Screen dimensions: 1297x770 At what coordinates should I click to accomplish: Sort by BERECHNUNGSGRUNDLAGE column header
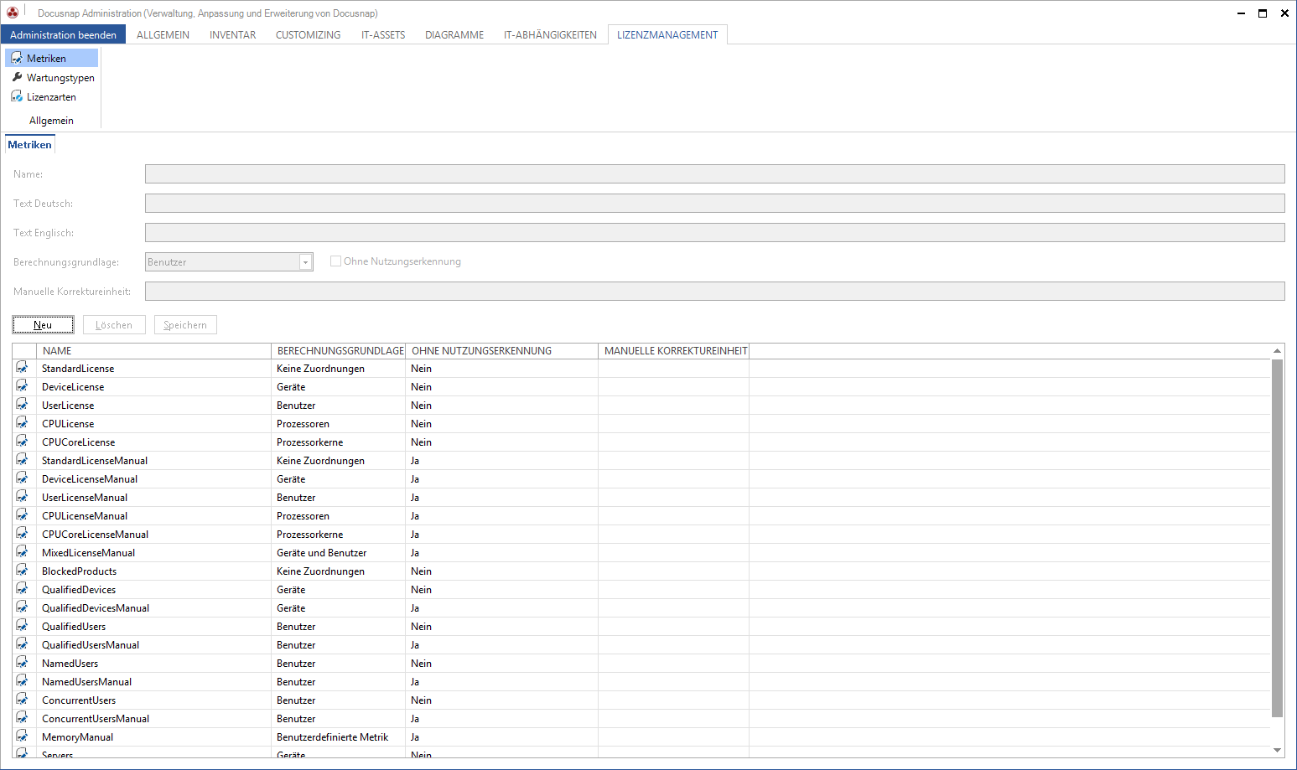338,351
